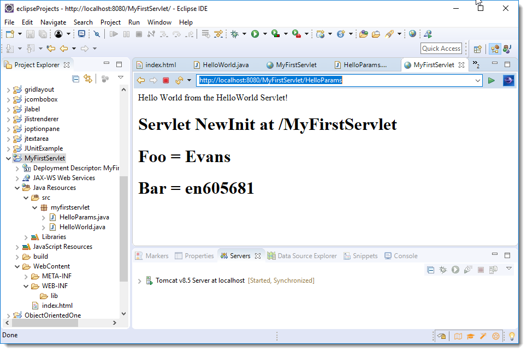Click Publish to the server icon

tap(493, 270)
